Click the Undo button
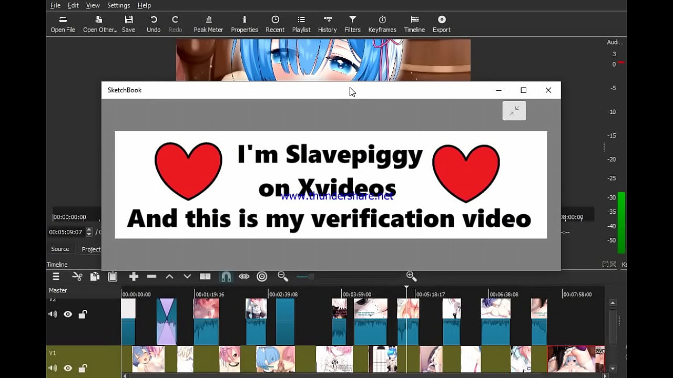This screenshot has width=673, height=378. click(x=153, y=24)
